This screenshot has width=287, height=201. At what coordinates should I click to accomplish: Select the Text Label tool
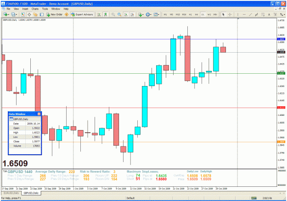[275, 14]
